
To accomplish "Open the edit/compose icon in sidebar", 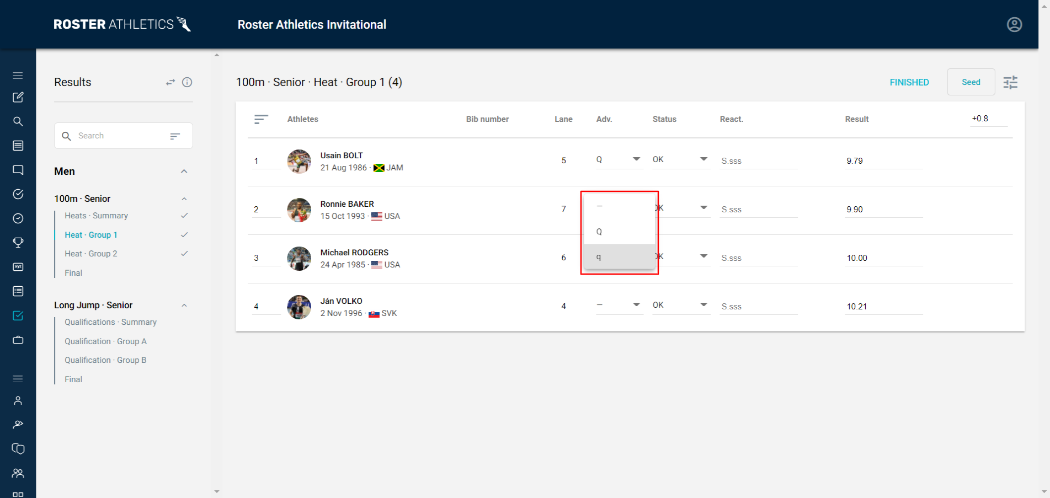I will click(x=18, y=97).
